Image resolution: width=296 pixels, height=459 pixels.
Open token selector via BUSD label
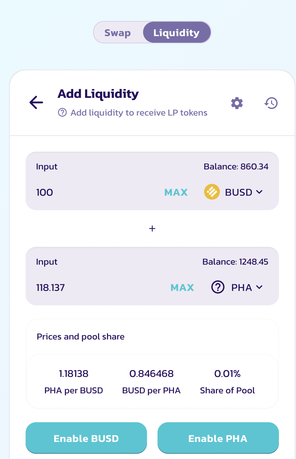pyautogui.click(x=239, y=192)
